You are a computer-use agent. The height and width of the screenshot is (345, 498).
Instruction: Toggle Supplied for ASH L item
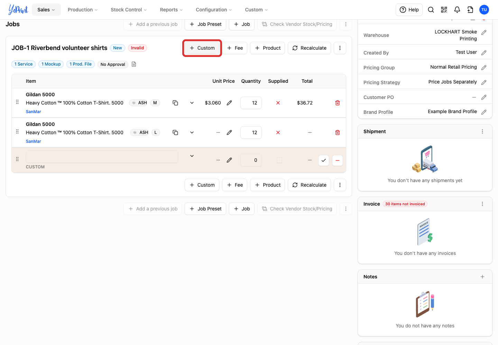tap(278, 132)
